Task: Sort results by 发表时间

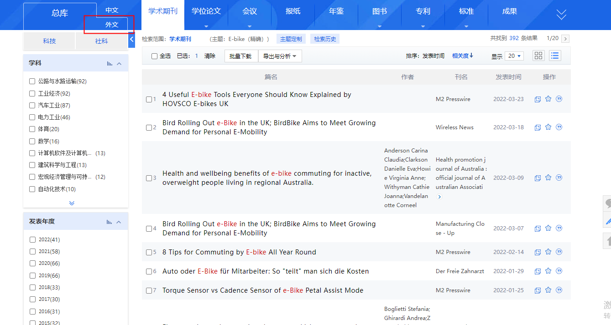Action: (x=433, y=56)
